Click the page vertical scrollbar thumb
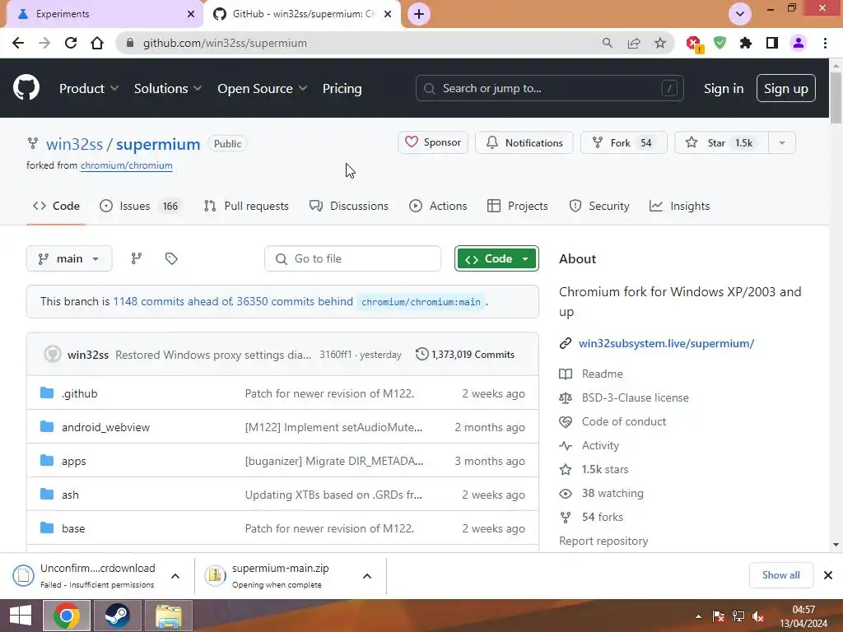The width and height of the screenshot is (843, 632). 836,98
